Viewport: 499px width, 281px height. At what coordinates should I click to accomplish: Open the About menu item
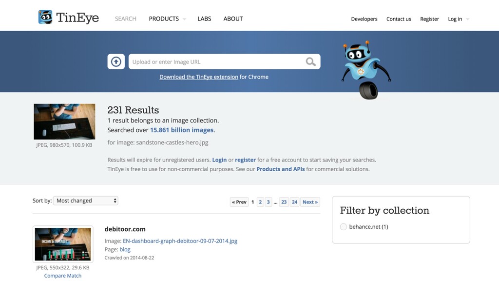[233, 19]
